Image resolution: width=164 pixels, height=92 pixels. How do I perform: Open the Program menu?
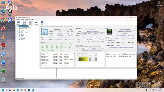[x=18, y=19]
